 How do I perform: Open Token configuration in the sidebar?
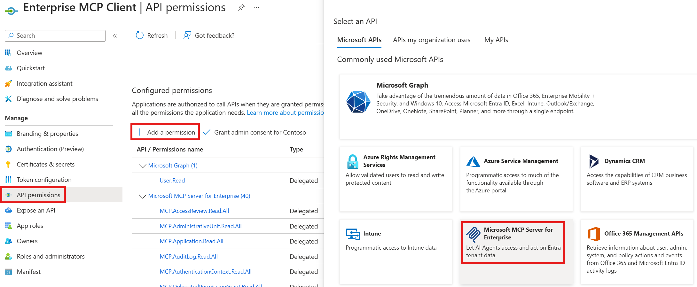pos(44,180)
